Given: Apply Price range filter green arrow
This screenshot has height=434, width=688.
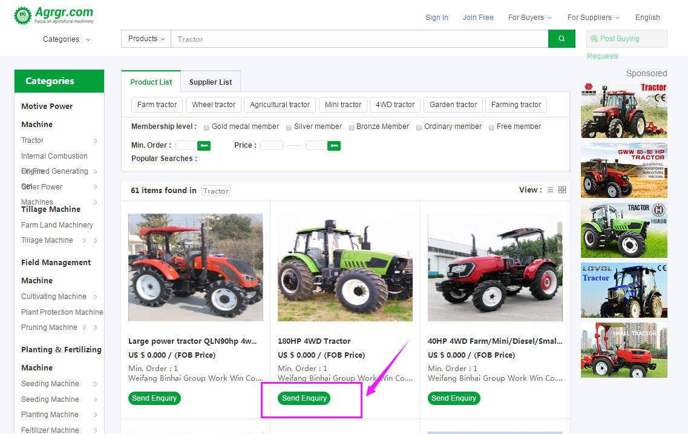Looking at the screenshot, I should pos(334,146).
